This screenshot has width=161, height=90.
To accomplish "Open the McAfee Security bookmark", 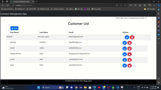I will point(43,9).
